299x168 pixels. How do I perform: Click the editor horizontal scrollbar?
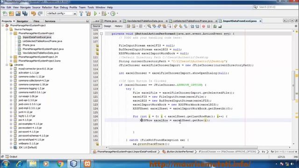tap(183, 147)
